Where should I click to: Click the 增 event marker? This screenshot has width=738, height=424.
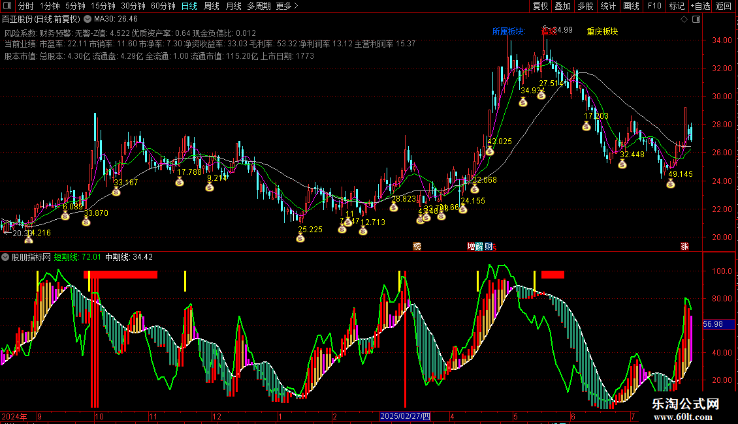(x=471, y=247)
